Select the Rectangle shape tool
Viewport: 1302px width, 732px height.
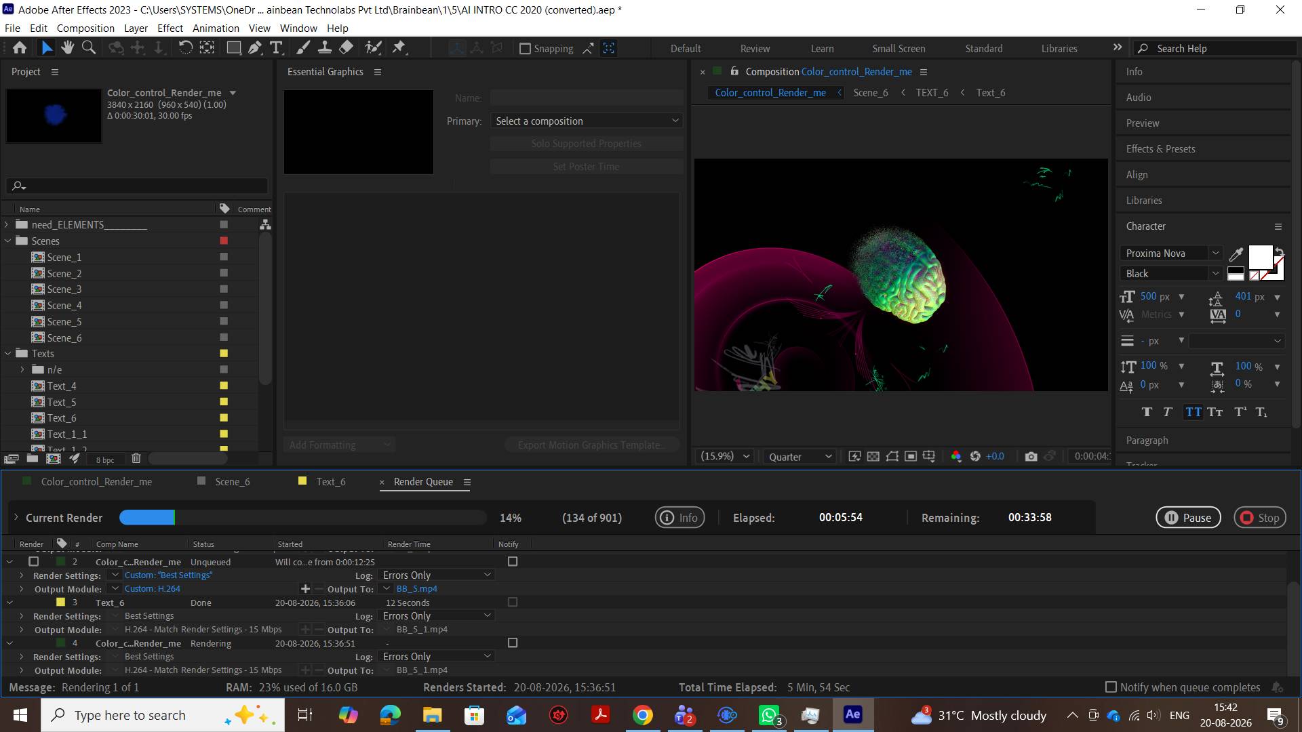click(x=233, y=47)
